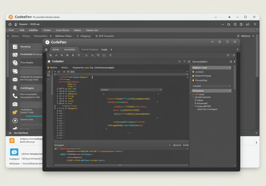Click the search icon in back window header
Image resolution: width=266 pixels, height=186 pixels.
[229, 24]
